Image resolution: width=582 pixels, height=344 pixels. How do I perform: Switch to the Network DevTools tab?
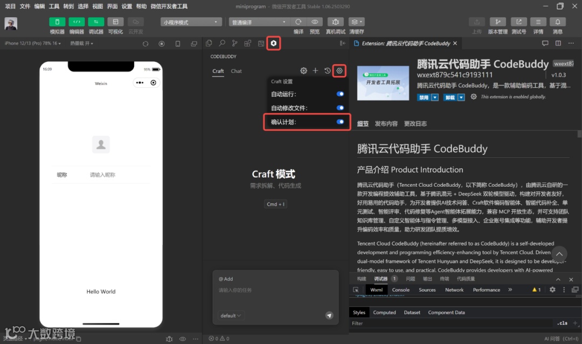tap(454, 290)
